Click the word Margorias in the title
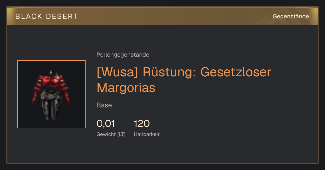The height and width of the screenshot is (170, 325). coord(126,87)
